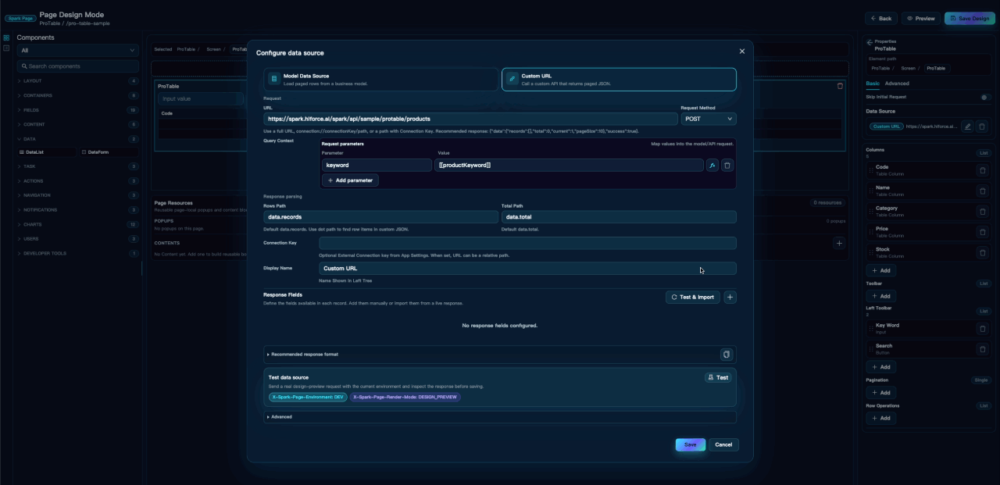Image resolution: width=1000 pixels, height=485 pixels.
Task: Expand the NAVIGATION component group
Action: click(x=78, y=195)
